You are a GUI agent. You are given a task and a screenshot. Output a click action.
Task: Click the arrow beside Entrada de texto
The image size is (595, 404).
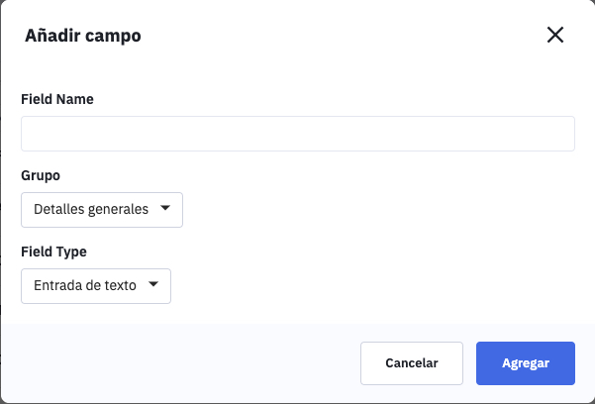click(153, 285)
